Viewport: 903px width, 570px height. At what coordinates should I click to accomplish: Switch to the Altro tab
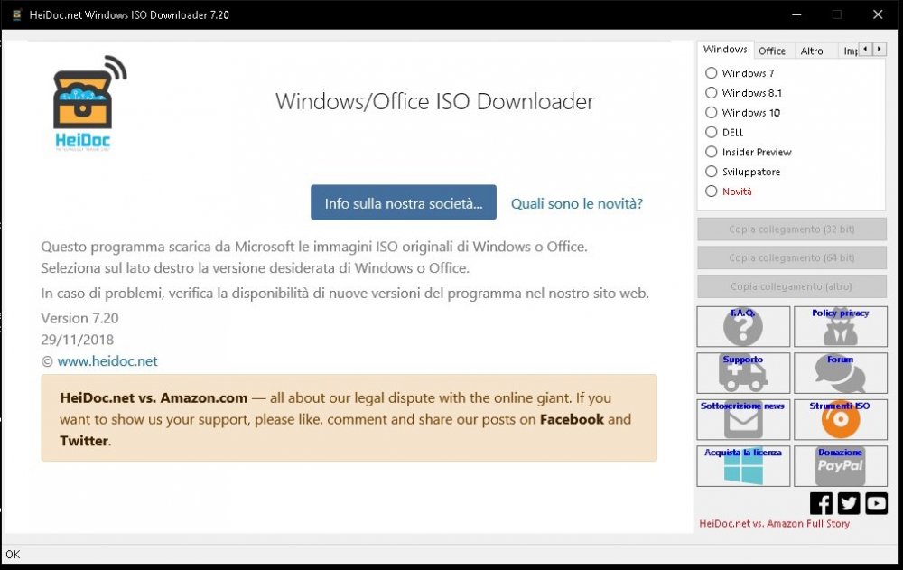(812, 51)
